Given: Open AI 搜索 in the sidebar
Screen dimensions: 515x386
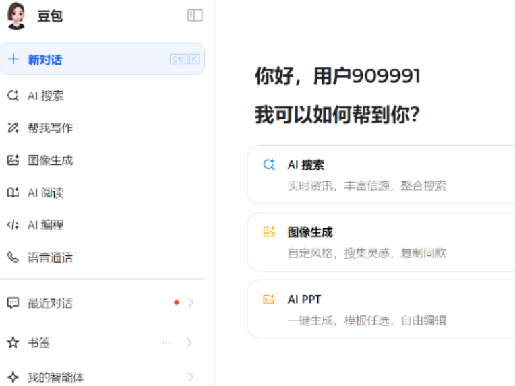Looking at the screenshot, I should 46,96.
